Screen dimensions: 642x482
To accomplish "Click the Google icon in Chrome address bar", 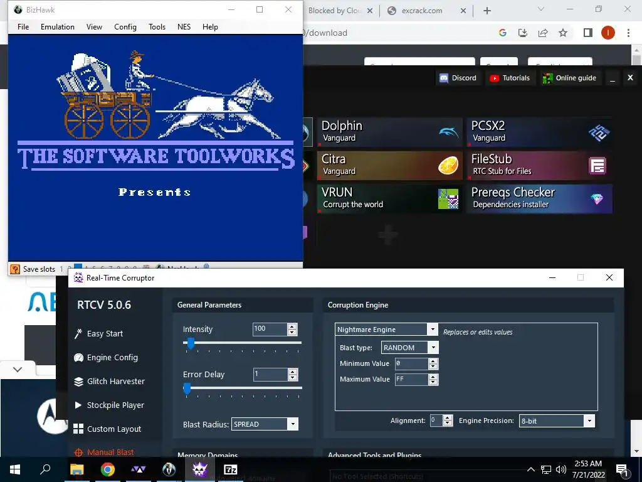I will click(x=503, y=33).
